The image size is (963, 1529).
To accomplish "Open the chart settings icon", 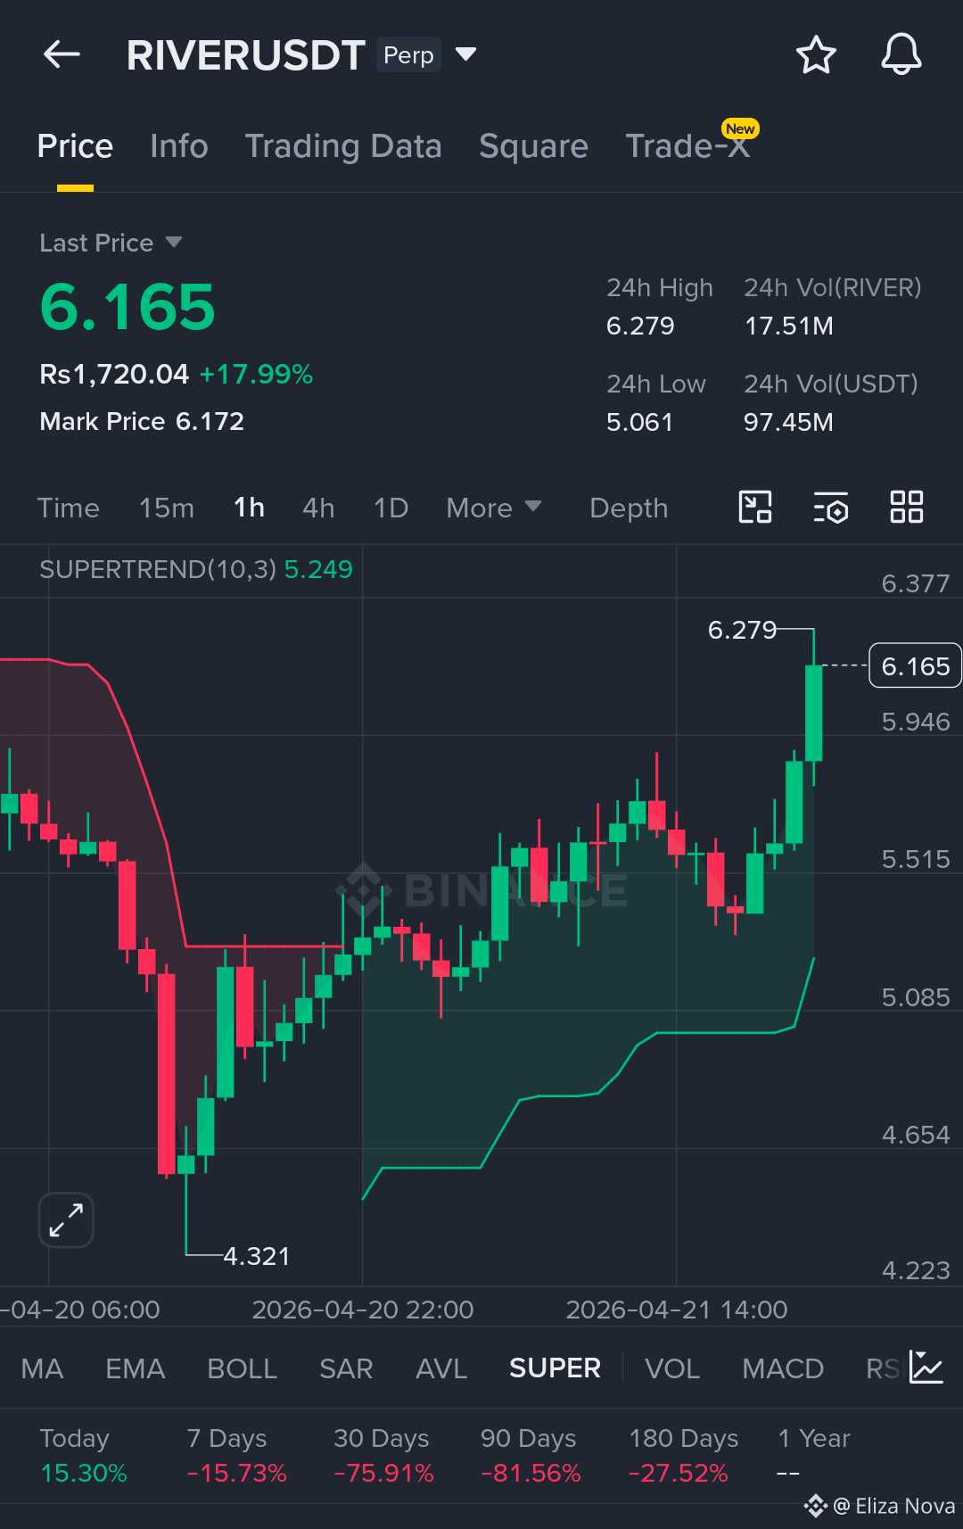I will [x=831, y=508].
